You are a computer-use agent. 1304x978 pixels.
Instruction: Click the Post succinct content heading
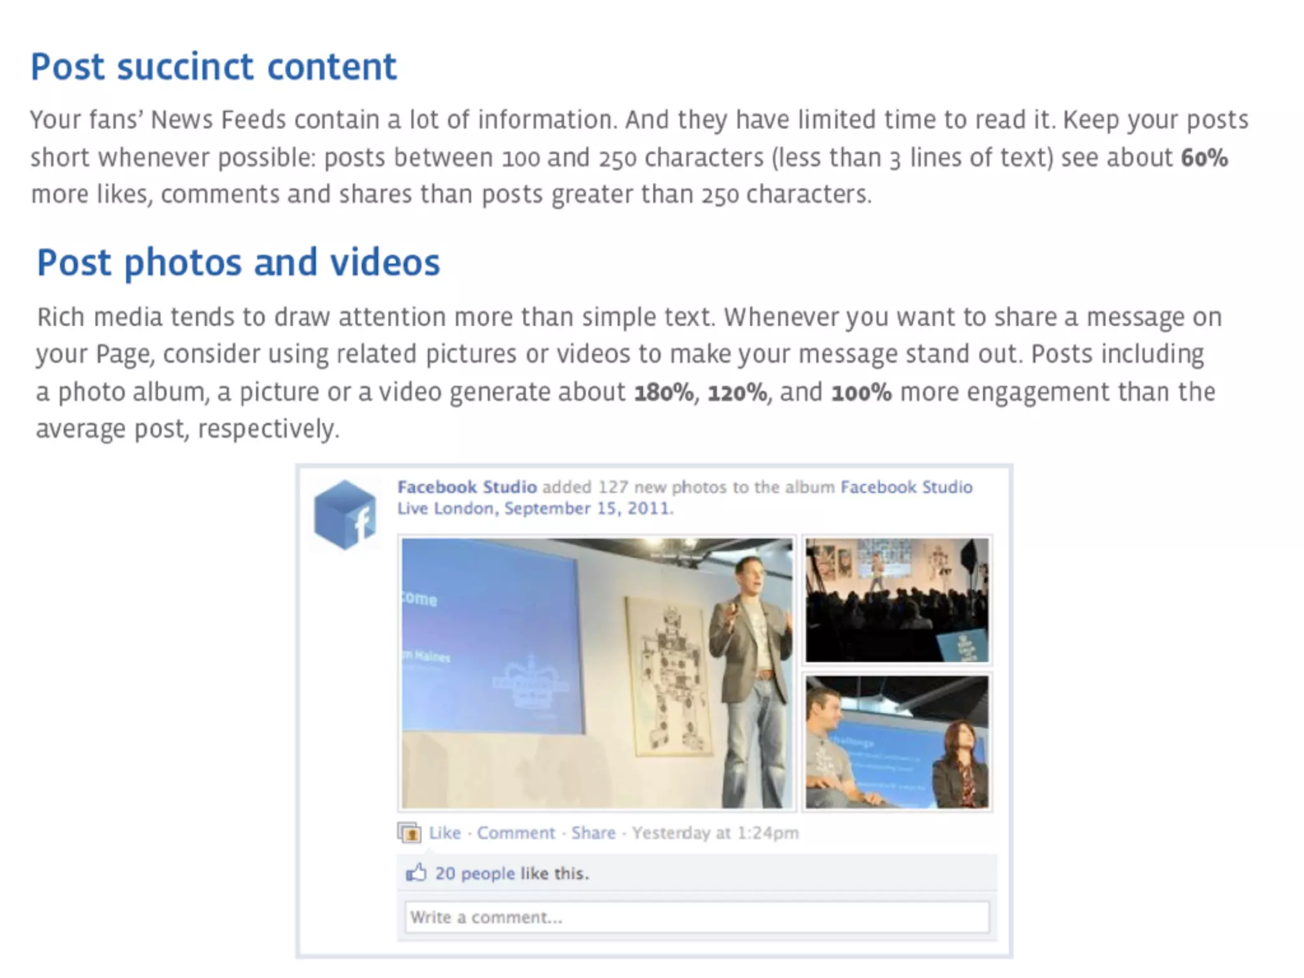coord(213,67)
